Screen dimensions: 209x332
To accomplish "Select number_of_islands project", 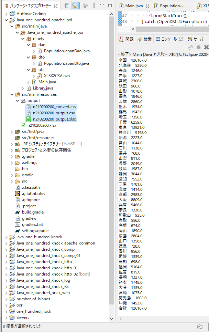I will click(33, 299).
